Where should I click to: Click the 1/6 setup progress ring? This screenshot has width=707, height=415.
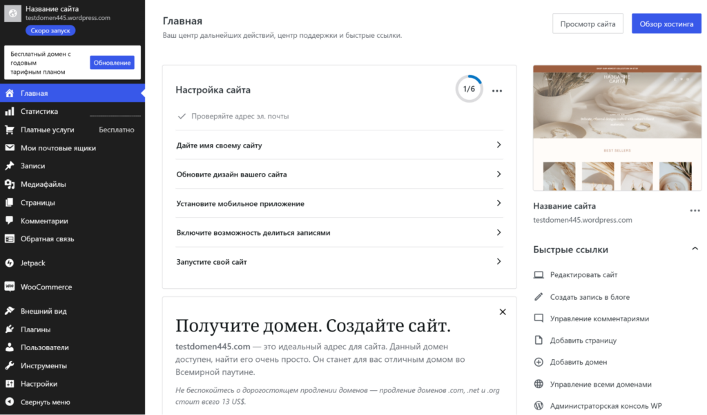click(x=469, y=89)
